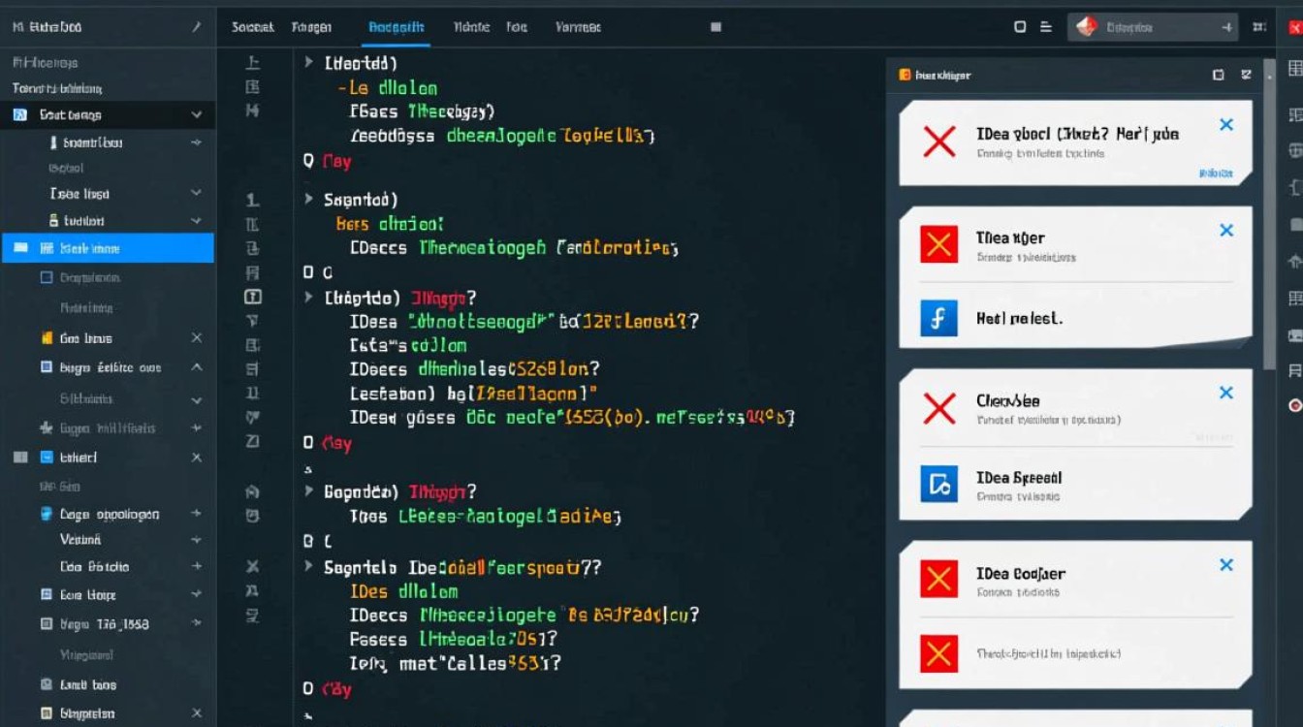The image size is (1303, 727).
Task: Open the rightmost tab in the editor tab bar
Action: (x=578, y=27)
